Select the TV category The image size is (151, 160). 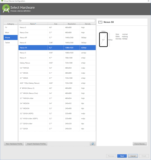11,28
